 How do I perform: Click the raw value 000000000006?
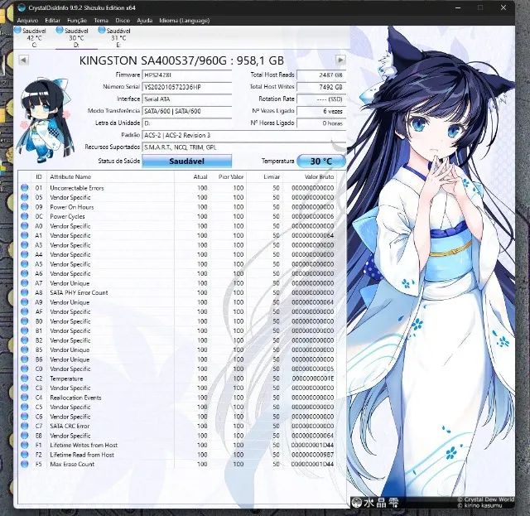pos(313,216)
